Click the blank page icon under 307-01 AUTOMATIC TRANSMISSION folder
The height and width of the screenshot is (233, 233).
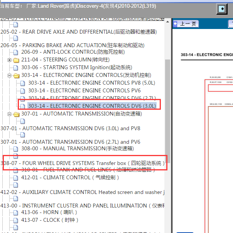pyautogui.click(x=23, y=121)
